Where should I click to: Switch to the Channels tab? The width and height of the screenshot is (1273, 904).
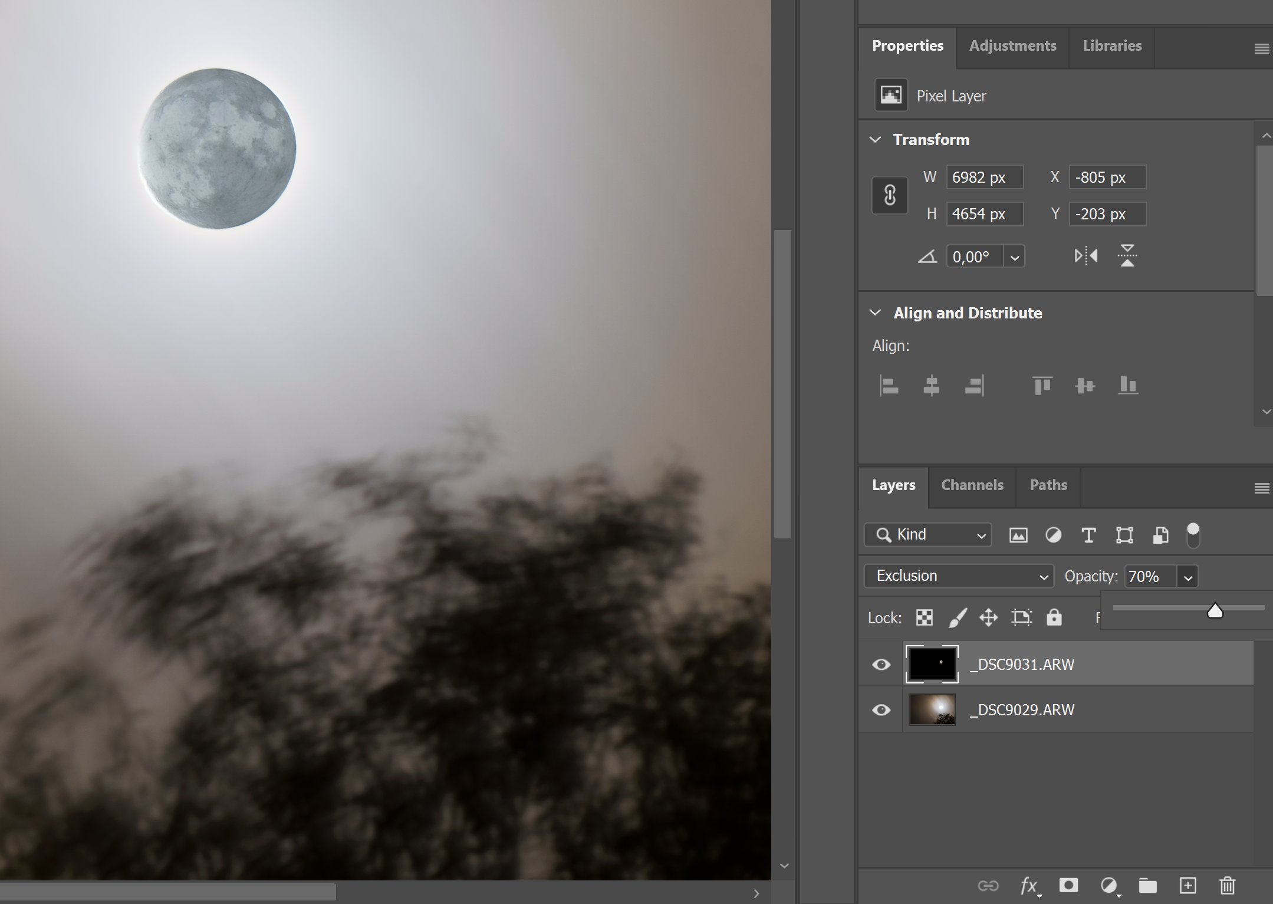[x=972, y=485]
